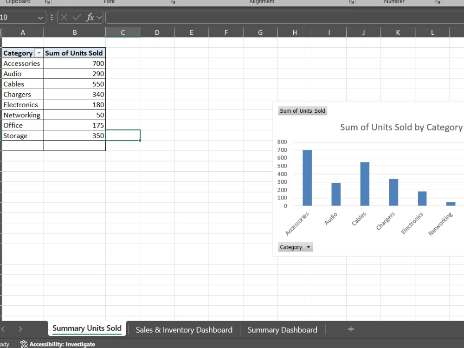Select column C header
The image size is (464, 348).
coord(123,32)
